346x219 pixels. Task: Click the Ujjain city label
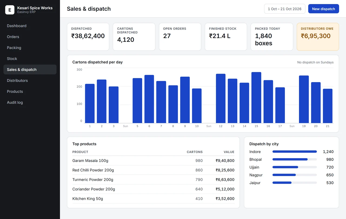254,167
